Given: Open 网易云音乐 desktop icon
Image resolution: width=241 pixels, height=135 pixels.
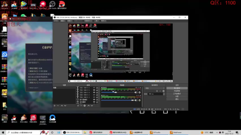Looking at the screenshot, I should pyautogui.click(x=33, y=118).
